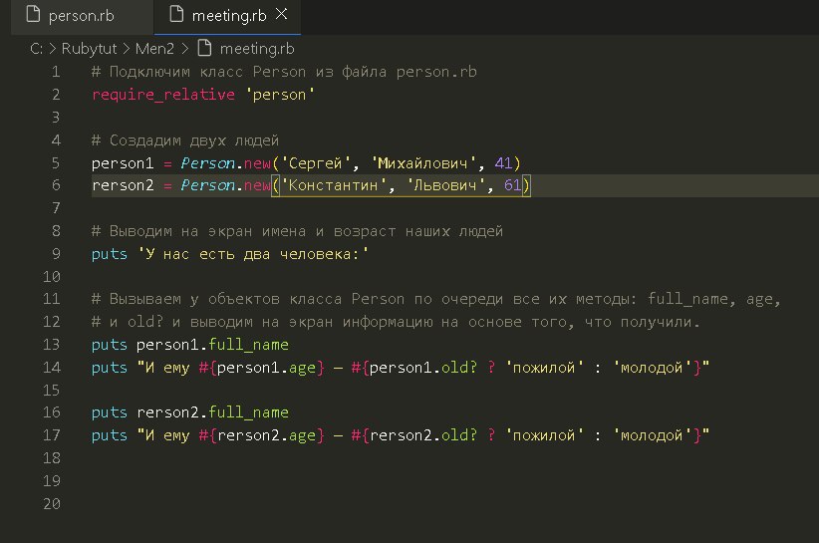Click the 'молодой' string on line 14
The width and height of the screenshot is (819, 543).
652,368
